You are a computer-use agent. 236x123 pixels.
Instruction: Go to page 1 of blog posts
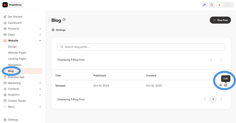point(213,99)
